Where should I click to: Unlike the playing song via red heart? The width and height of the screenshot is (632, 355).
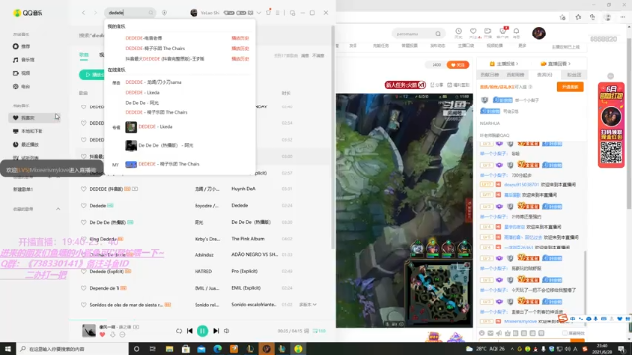tap(102, 335)
